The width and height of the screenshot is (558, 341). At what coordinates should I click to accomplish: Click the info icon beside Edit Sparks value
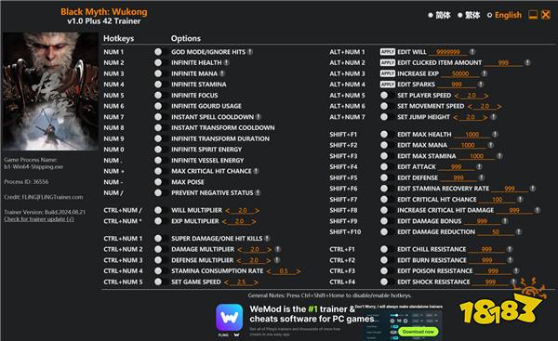pos(481,85)
